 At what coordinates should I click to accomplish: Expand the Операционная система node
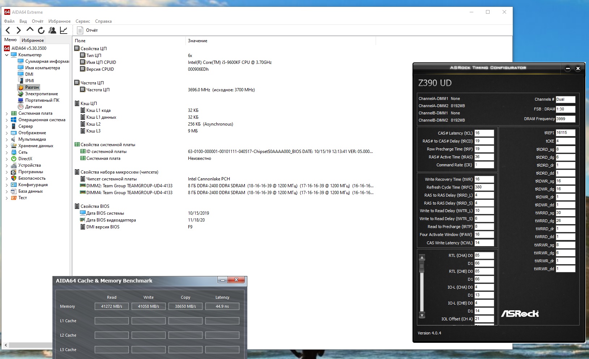click(7, 120)
